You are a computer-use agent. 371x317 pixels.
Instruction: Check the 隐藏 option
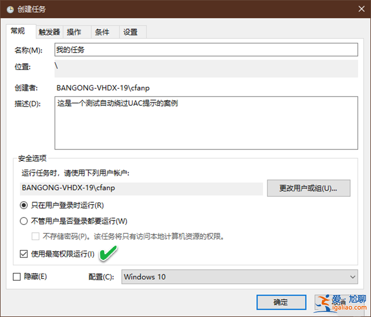[x=17, y=277]
